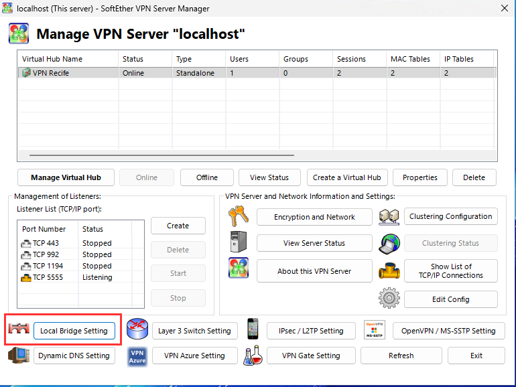
Task: Click the OpenVPN MS-SSTP logo icon
Action: (375, 329)
